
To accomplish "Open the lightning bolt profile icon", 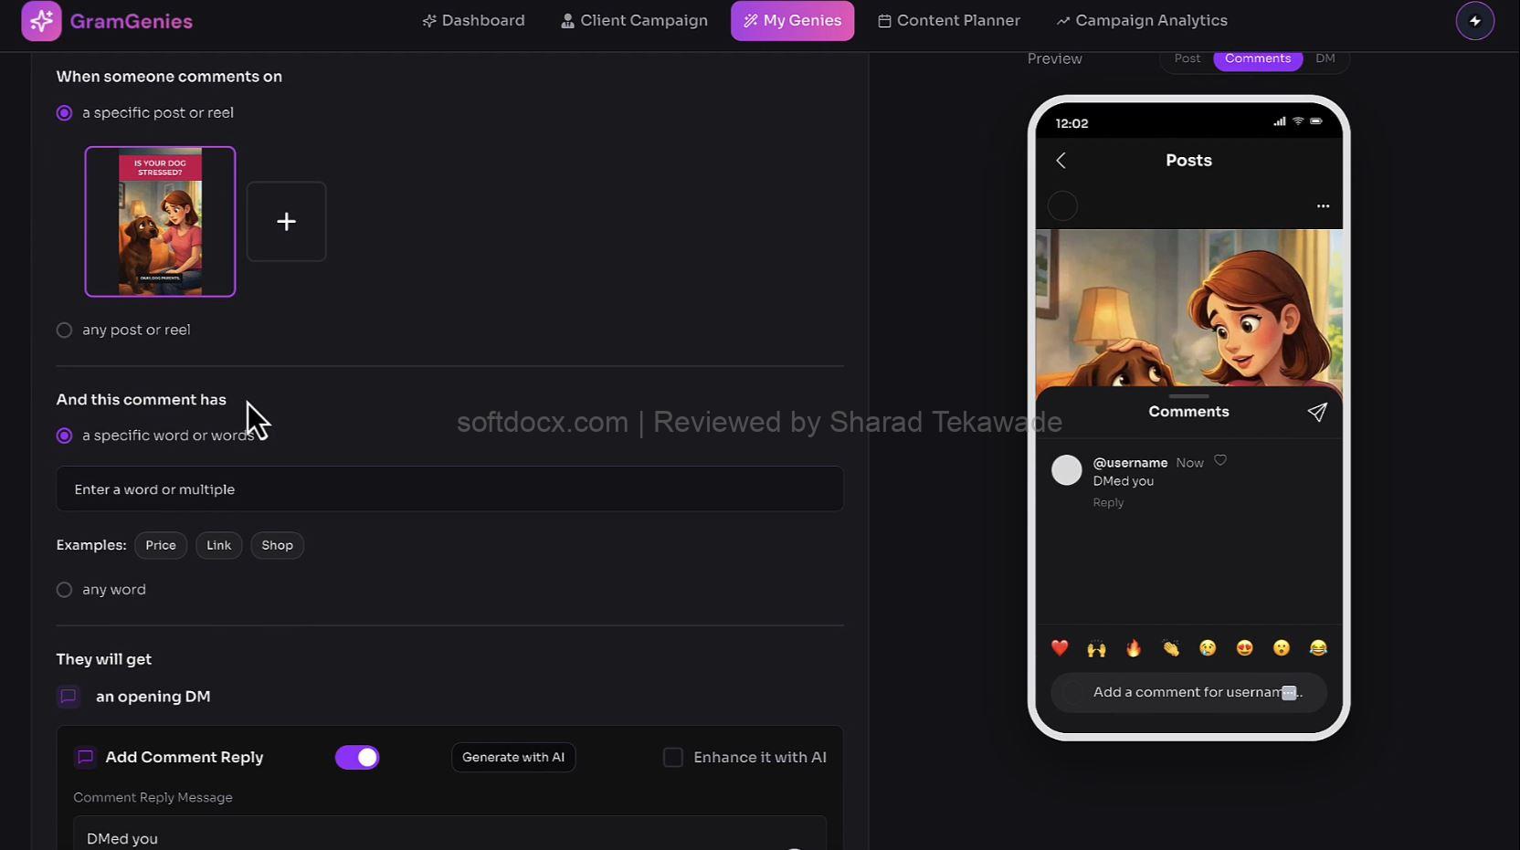I will (1474, 21).
